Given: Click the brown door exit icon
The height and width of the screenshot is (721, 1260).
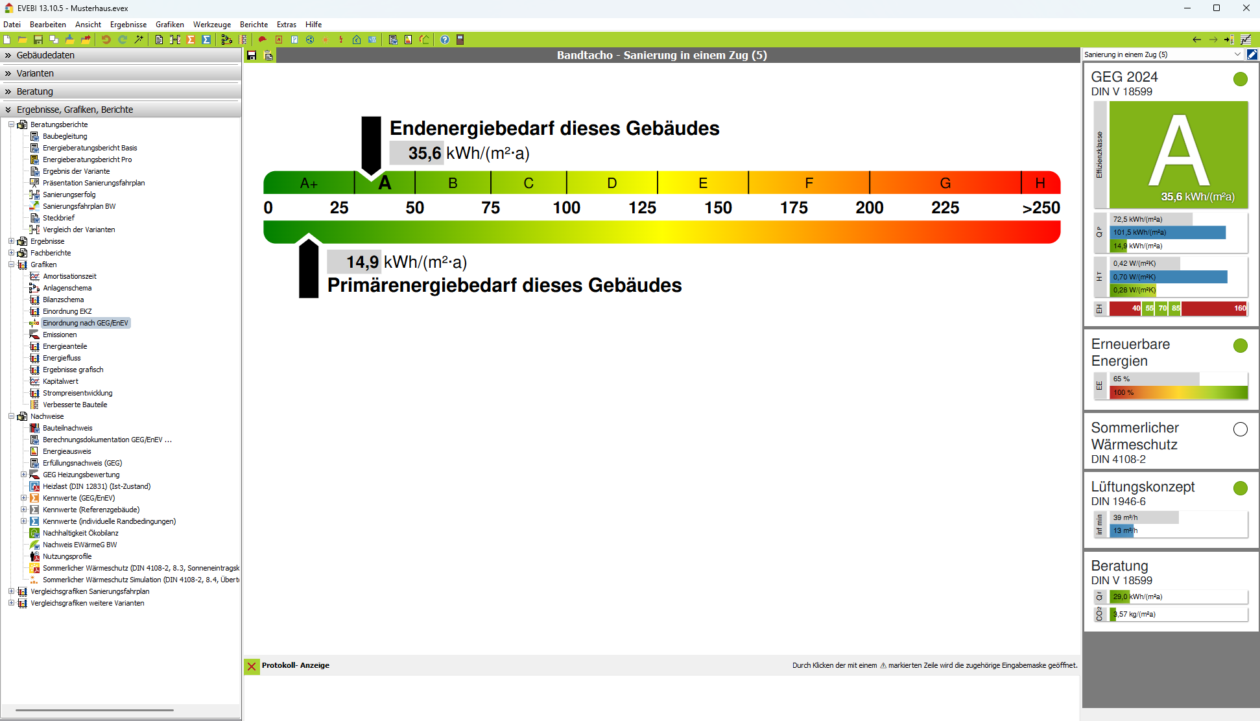Looking at the screenshot, I should [460, 40].
